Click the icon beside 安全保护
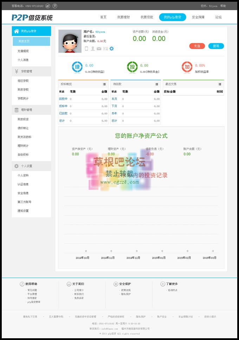This screenshot has width=239, height=340. point(116,284)
